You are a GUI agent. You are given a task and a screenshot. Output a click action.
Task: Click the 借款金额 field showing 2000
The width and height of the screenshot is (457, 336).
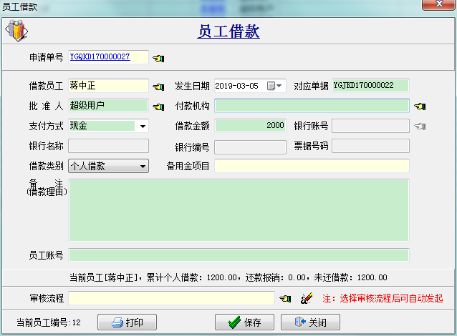pyautogui.click(x=251, y=126)
